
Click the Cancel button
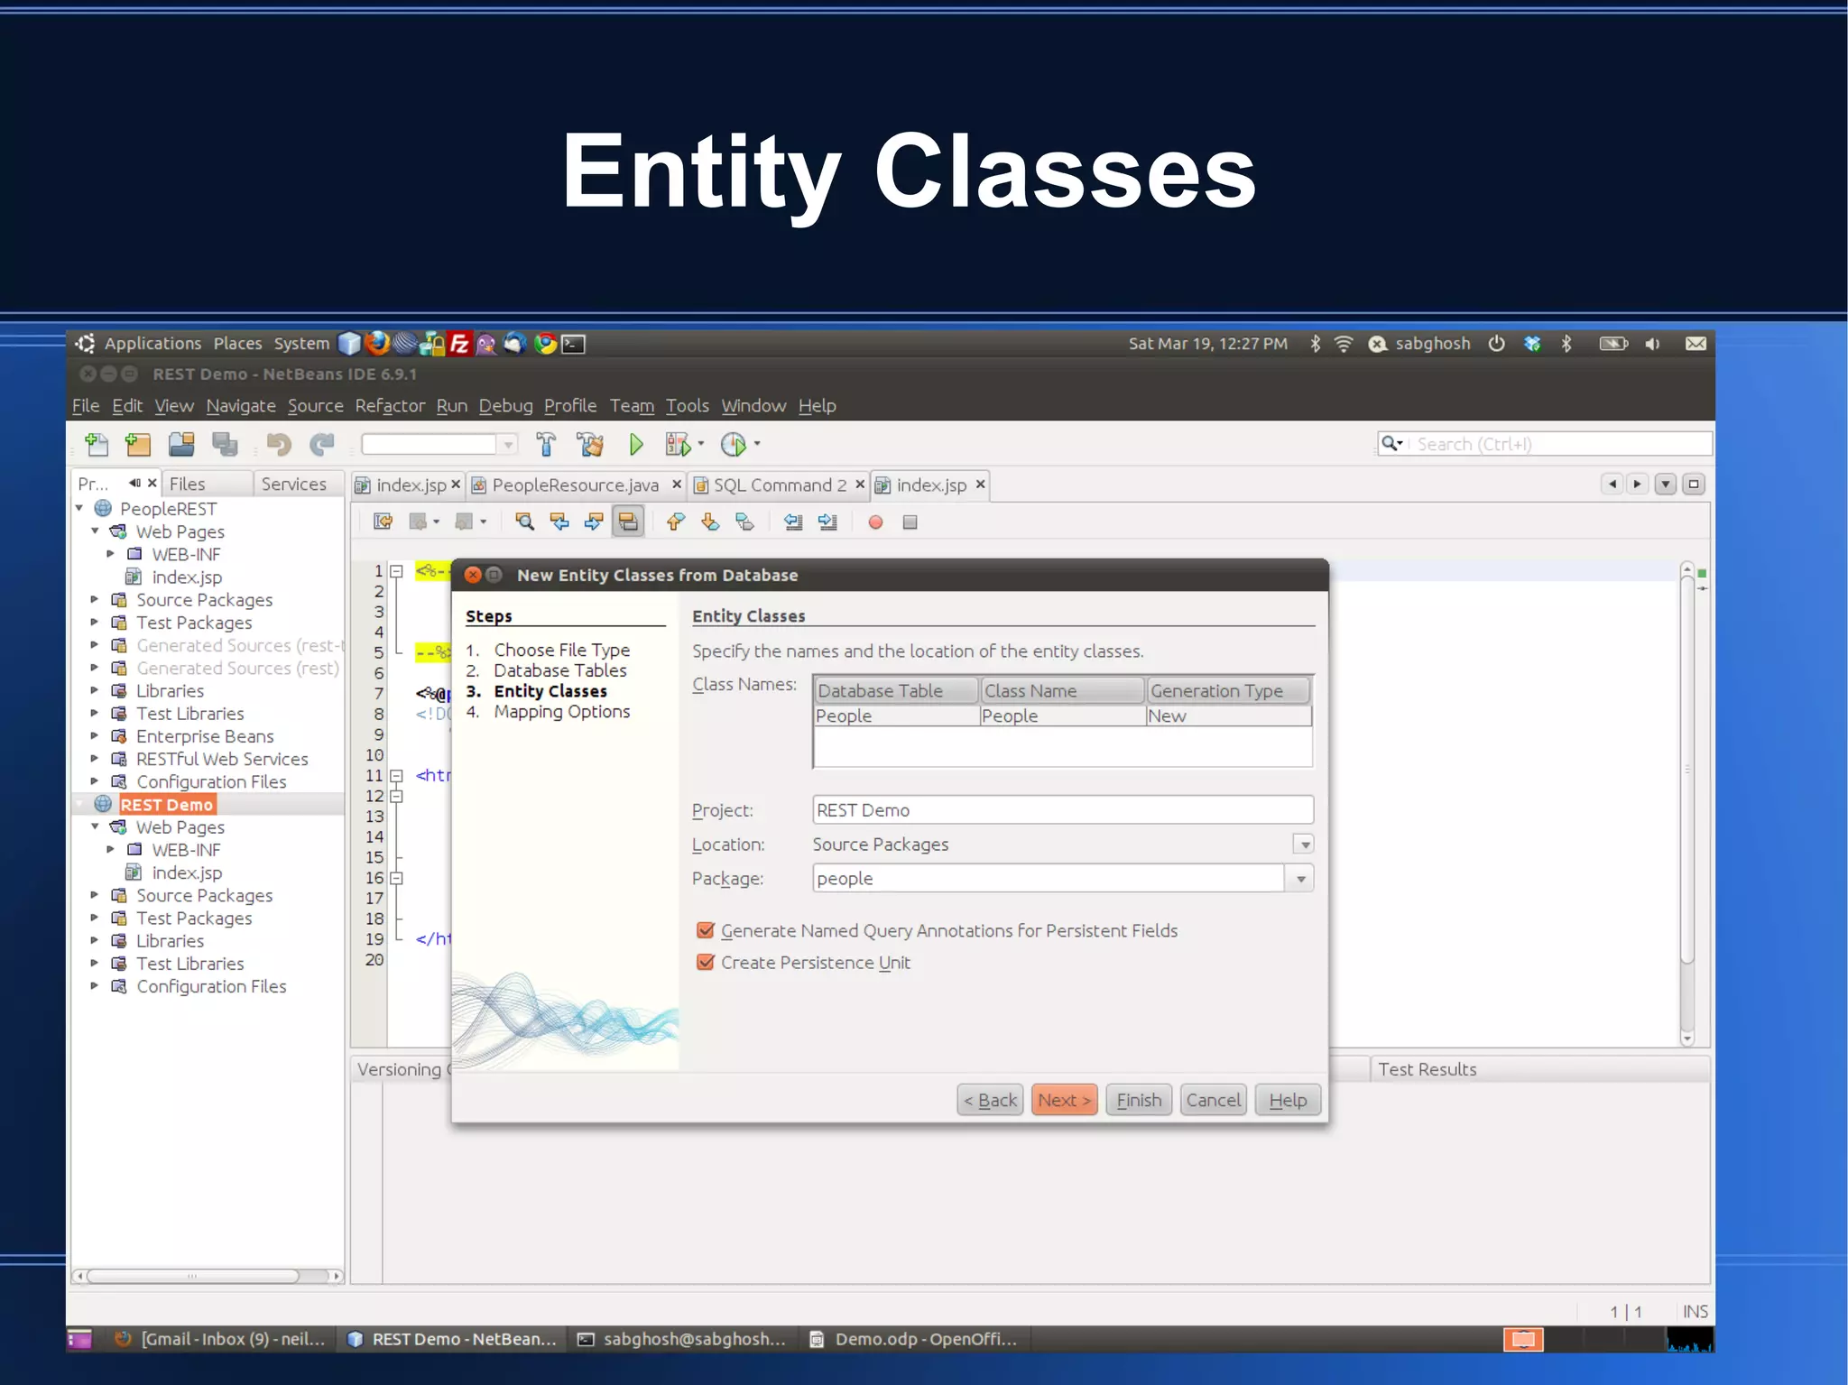coord(1214,1100)
